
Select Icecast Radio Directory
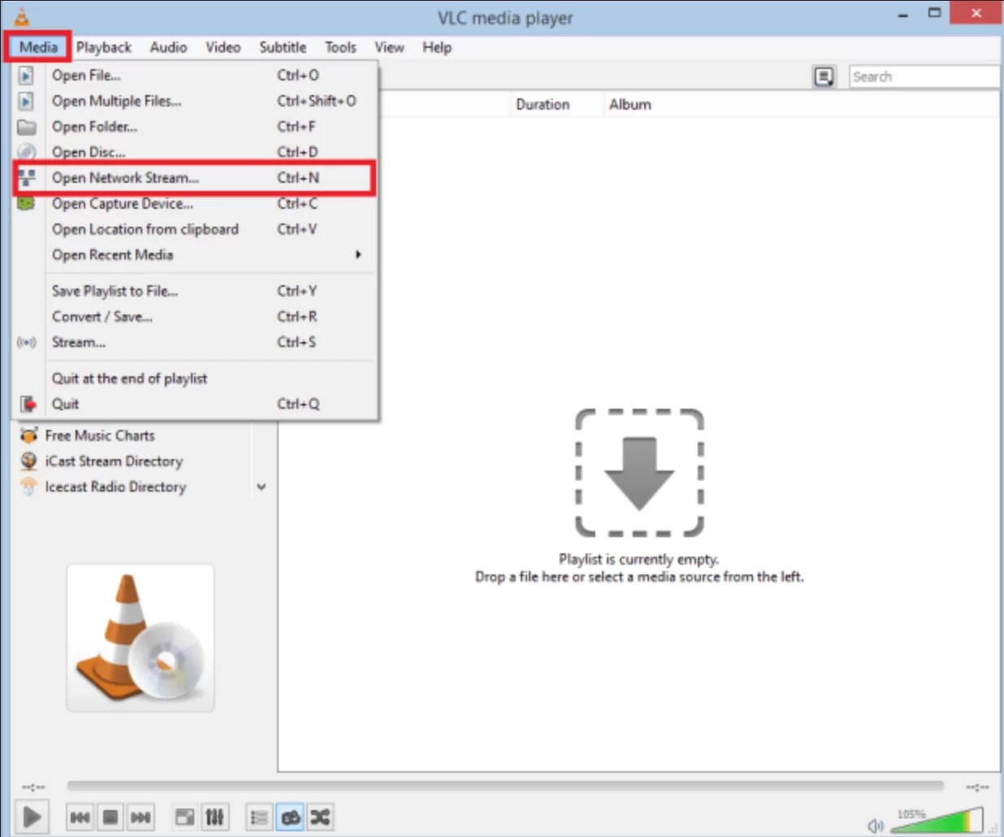[x=115, y=487]
